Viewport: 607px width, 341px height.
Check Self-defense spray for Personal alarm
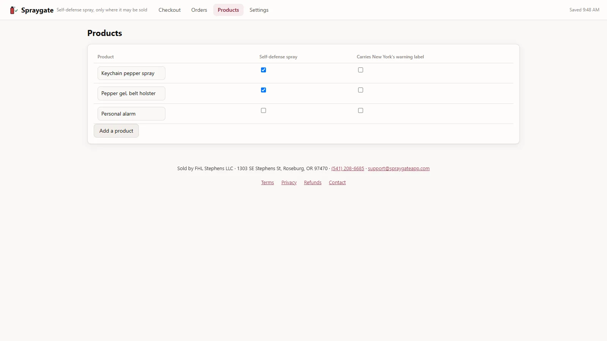click(x=263, y=110)
